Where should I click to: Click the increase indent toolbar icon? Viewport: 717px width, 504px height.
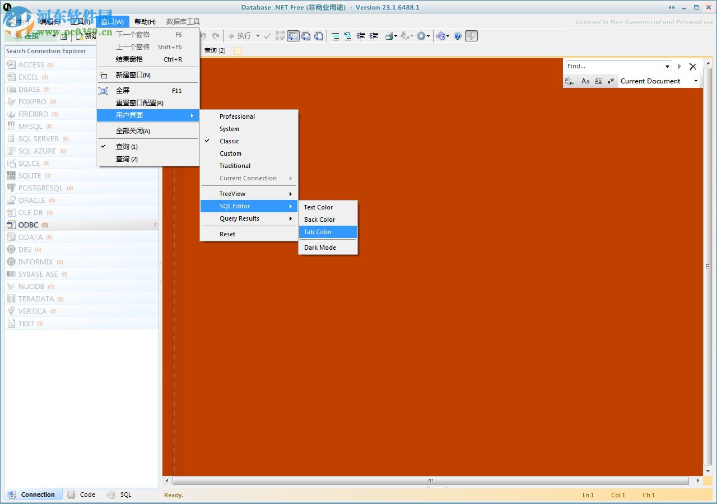pyautogui.click(x=374, y=36)
